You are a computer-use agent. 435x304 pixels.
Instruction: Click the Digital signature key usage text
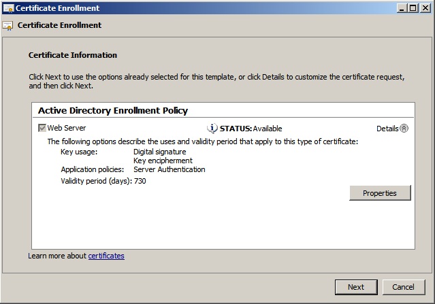point(159,152)
